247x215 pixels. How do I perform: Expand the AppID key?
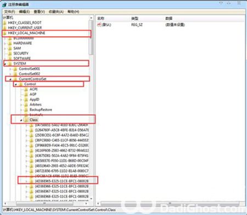pyautogui.click(x=21, y=100)
